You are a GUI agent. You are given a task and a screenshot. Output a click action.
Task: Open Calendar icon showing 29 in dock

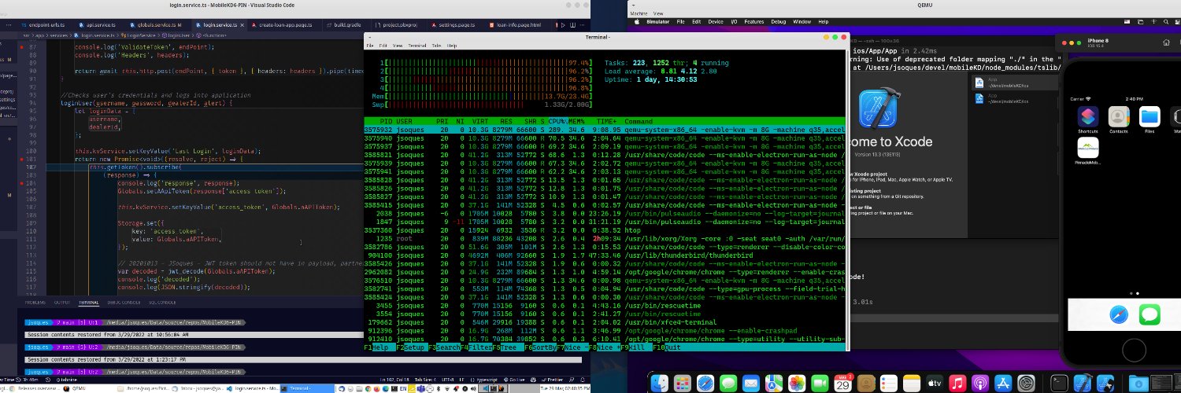point(842,384)
